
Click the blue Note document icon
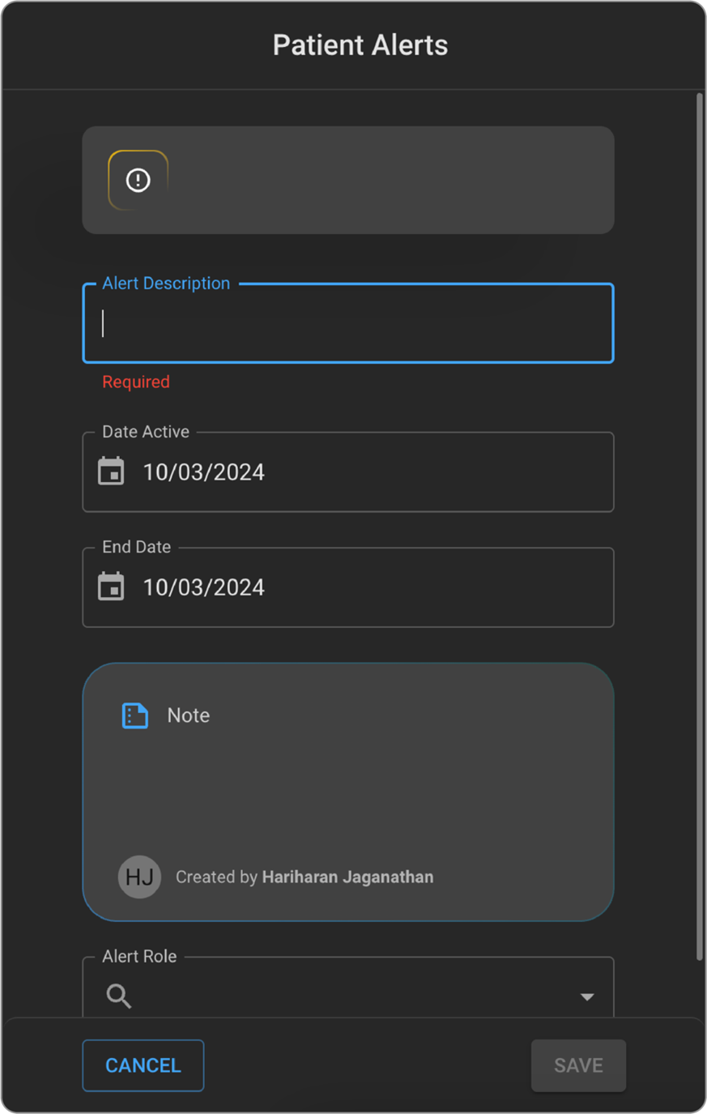tap(134, 715)
